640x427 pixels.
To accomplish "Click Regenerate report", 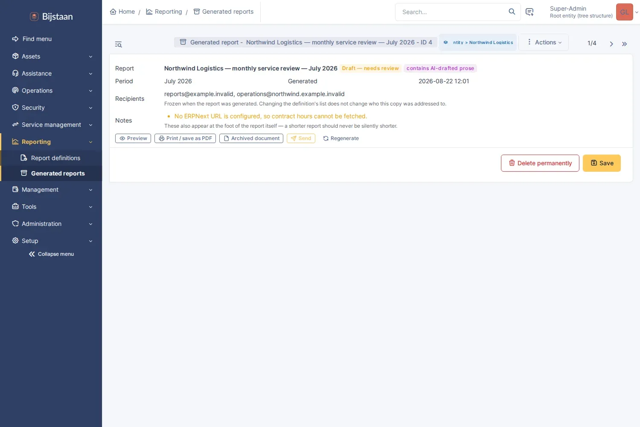I will [x=340, y=138].
